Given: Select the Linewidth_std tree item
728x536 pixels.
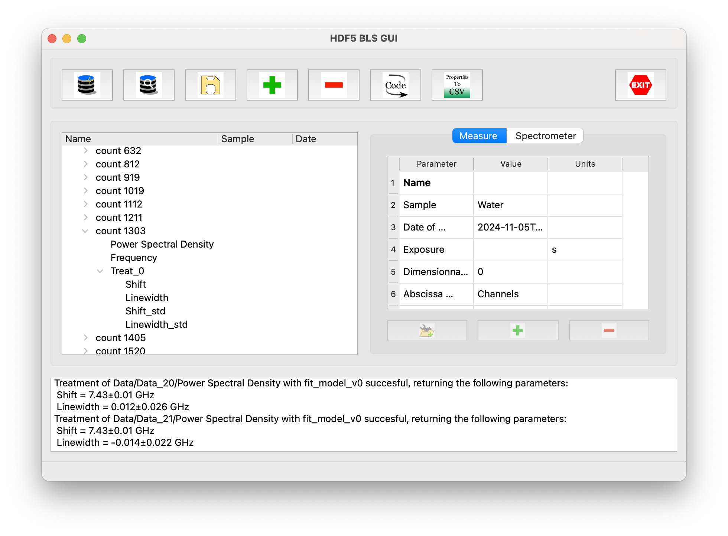Looking at the screenshot, I should coord(156,324).
